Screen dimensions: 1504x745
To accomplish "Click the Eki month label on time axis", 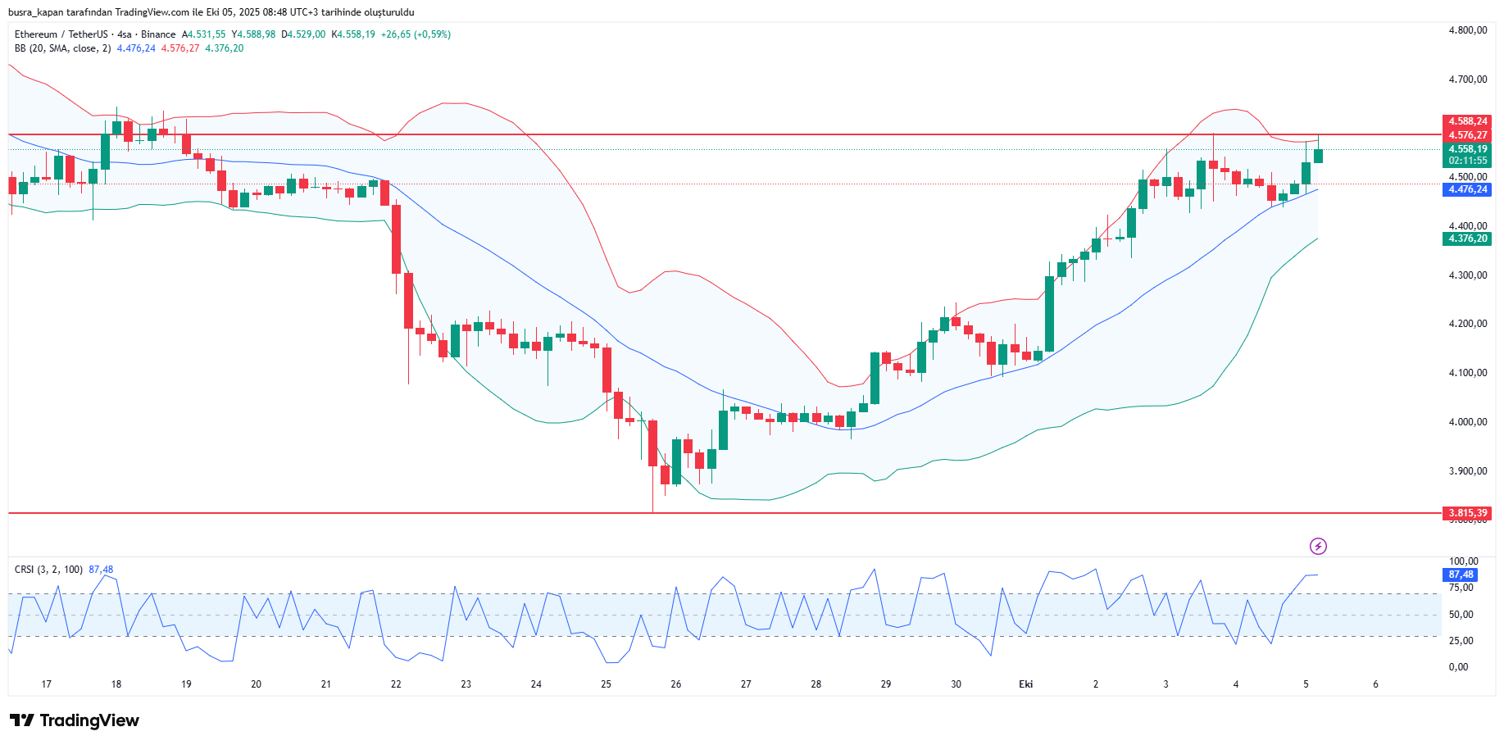I will 1025,684.
